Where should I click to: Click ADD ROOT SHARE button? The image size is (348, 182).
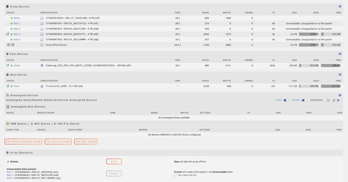[86, 142]
